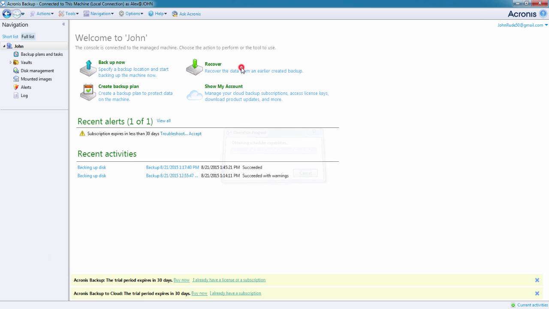The height and width of the screenshot is (309, 549).
Task: Open the Options menu
Action: (131, 14)
